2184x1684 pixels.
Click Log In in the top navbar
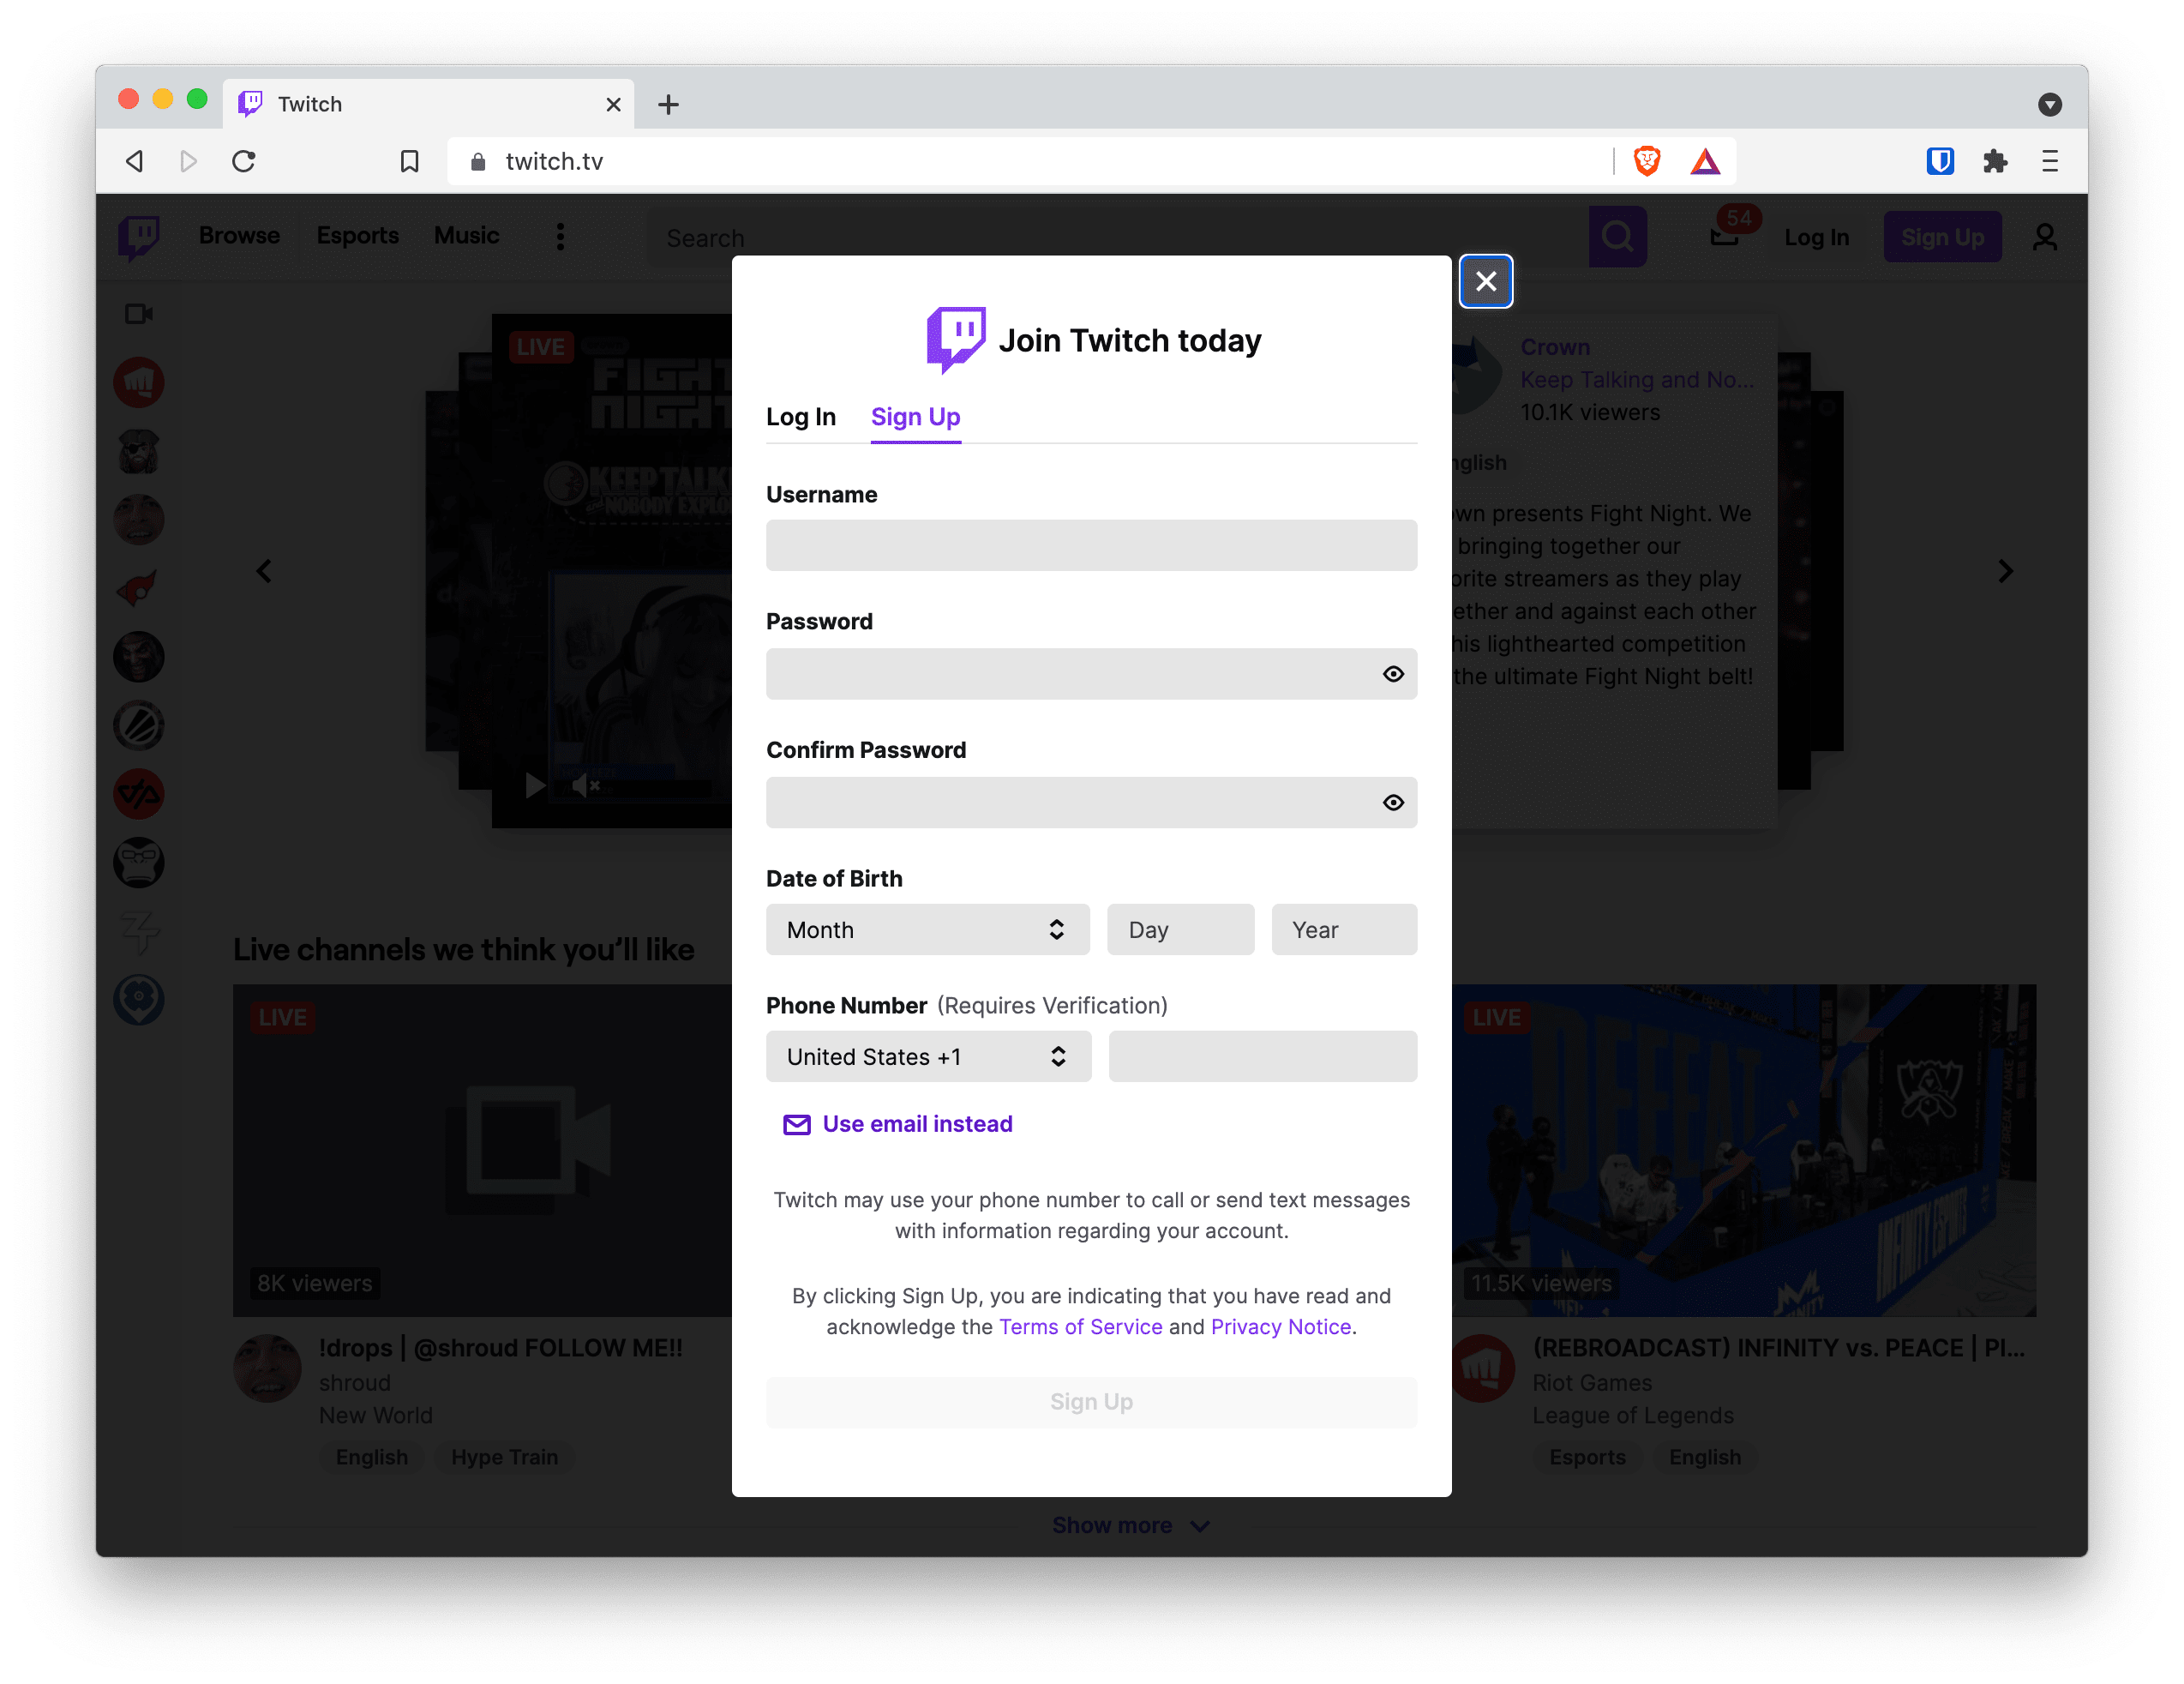click(x=1816, y=238)
